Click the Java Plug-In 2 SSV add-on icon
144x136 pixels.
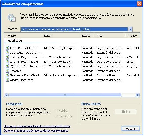click(7, 57)
